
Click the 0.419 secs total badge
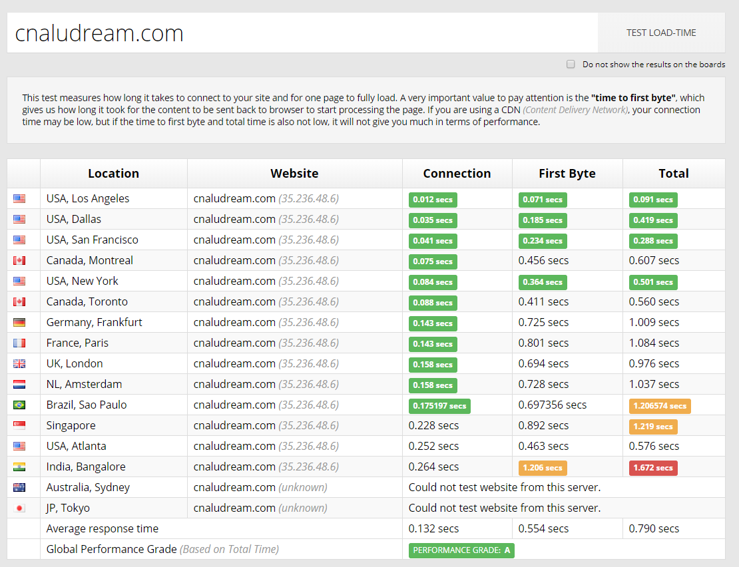click(652, 220)
